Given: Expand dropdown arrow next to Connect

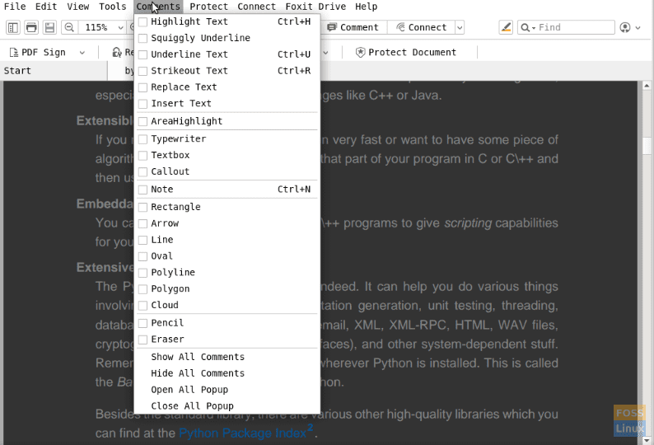Looking at the screenshot, I should coord(460,27).
